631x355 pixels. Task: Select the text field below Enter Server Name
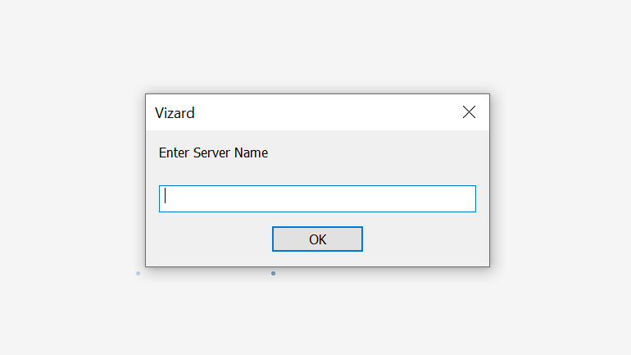(x=317, y=198)
